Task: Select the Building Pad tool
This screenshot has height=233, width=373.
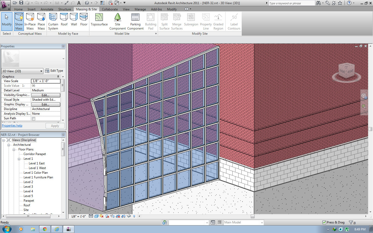Action: (150, 21)
